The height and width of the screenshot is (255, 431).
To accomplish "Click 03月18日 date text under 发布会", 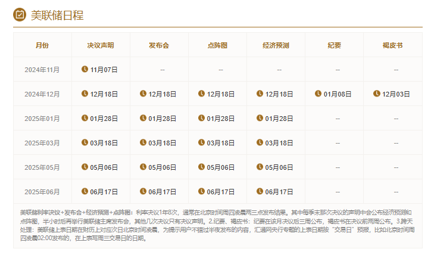I will click(162, 143).
